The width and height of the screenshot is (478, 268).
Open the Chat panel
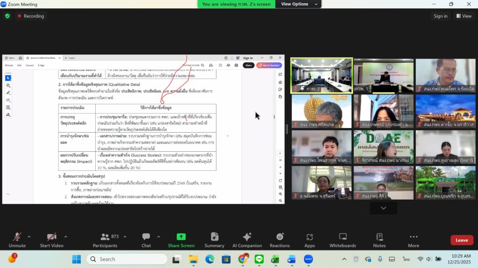tap(146, 240)
